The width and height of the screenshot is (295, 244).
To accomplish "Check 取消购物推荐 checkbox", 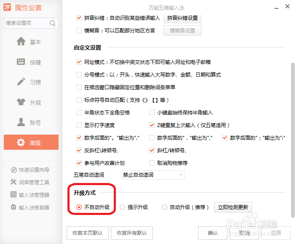I will (152, 163).
